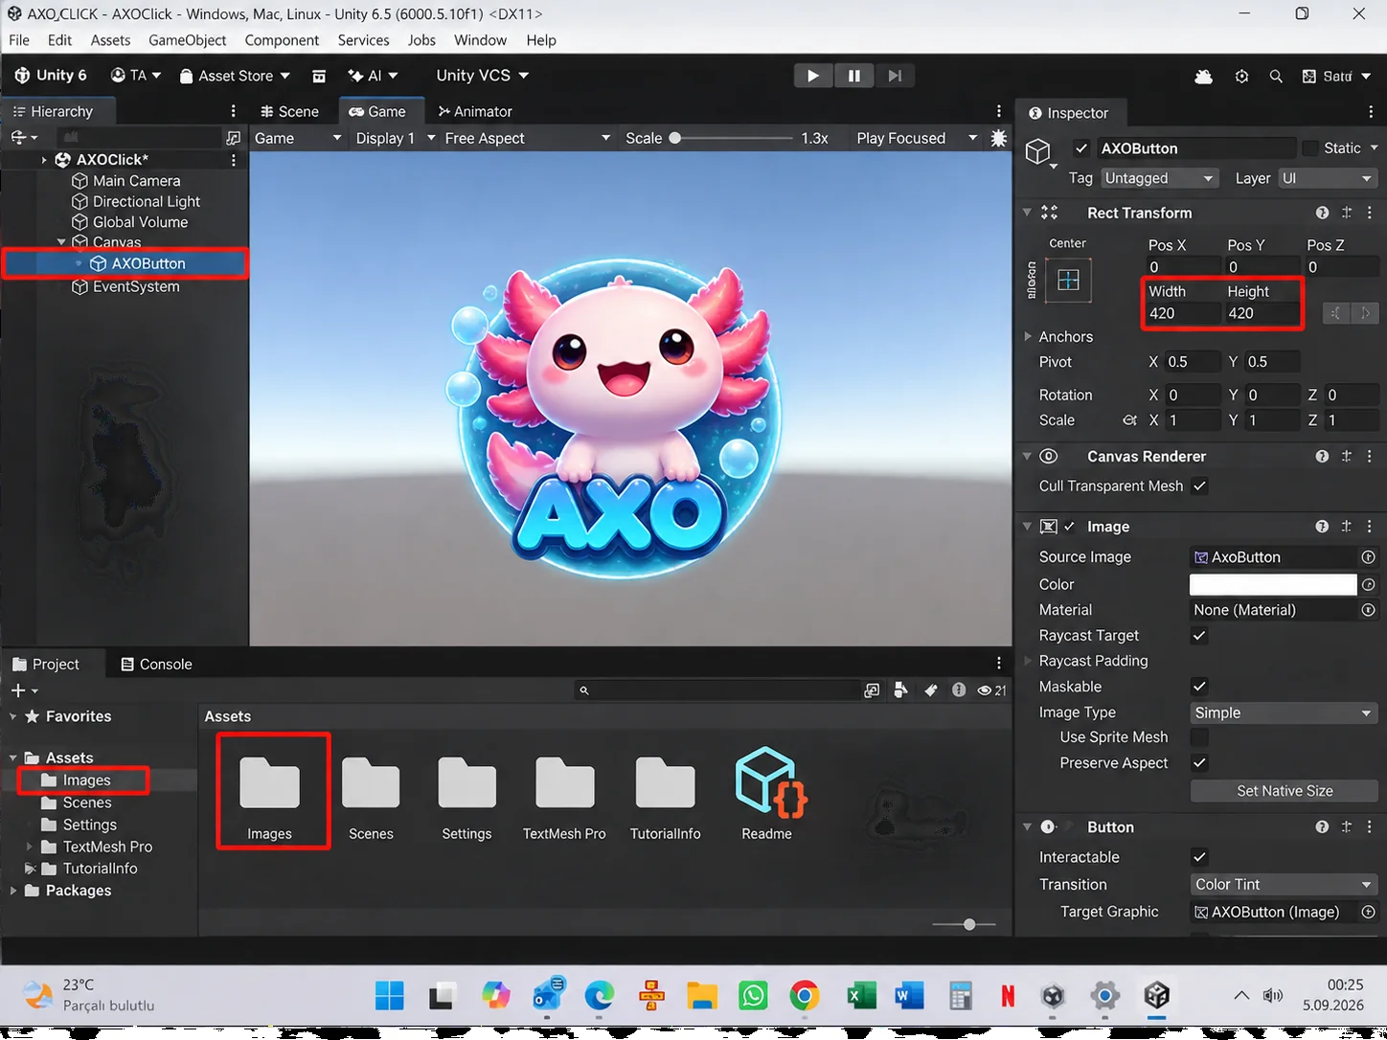The height and width of the screenshot is (1040, 1387).
Task: Pick Material with the object selector circle
Action: 1369,609
